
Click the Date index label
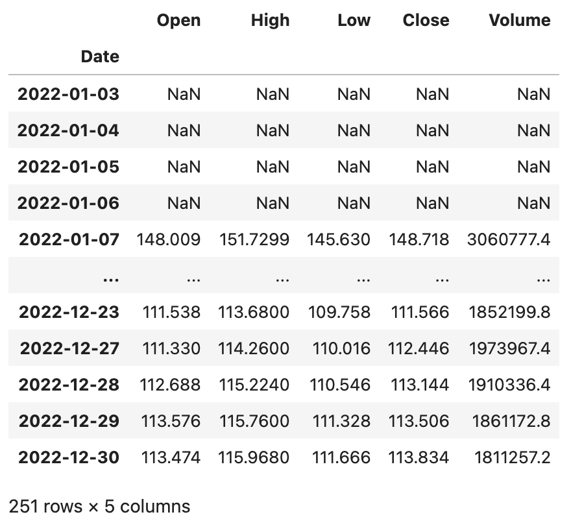(x=100, y=56)
